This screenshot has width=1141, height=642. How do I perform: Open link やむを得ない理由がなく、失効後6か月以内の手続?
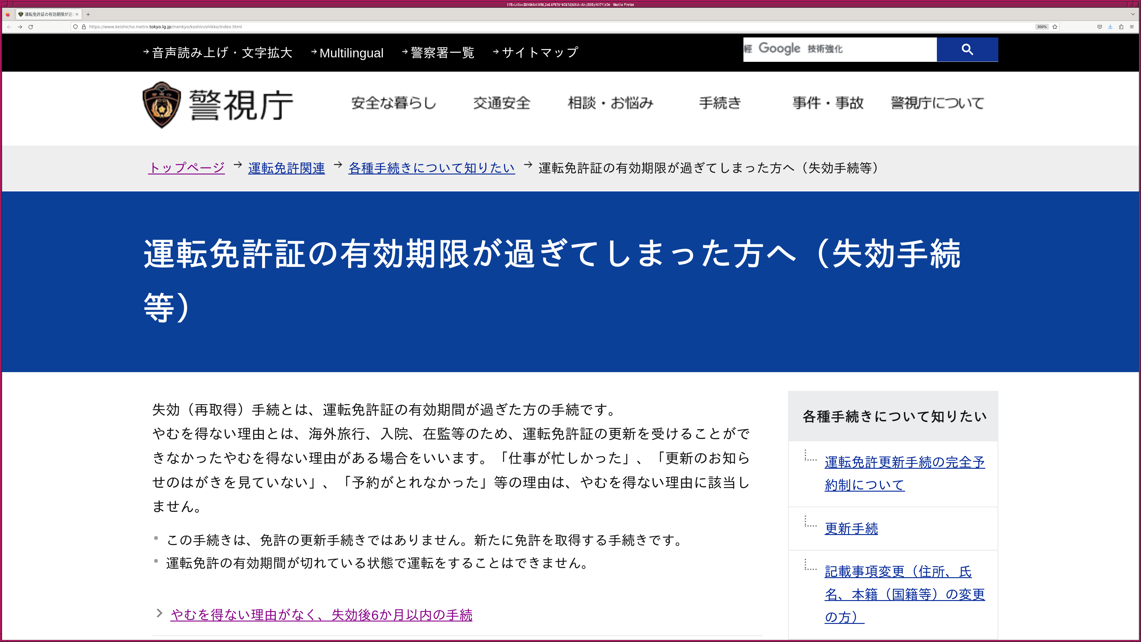tap(321, 615)
